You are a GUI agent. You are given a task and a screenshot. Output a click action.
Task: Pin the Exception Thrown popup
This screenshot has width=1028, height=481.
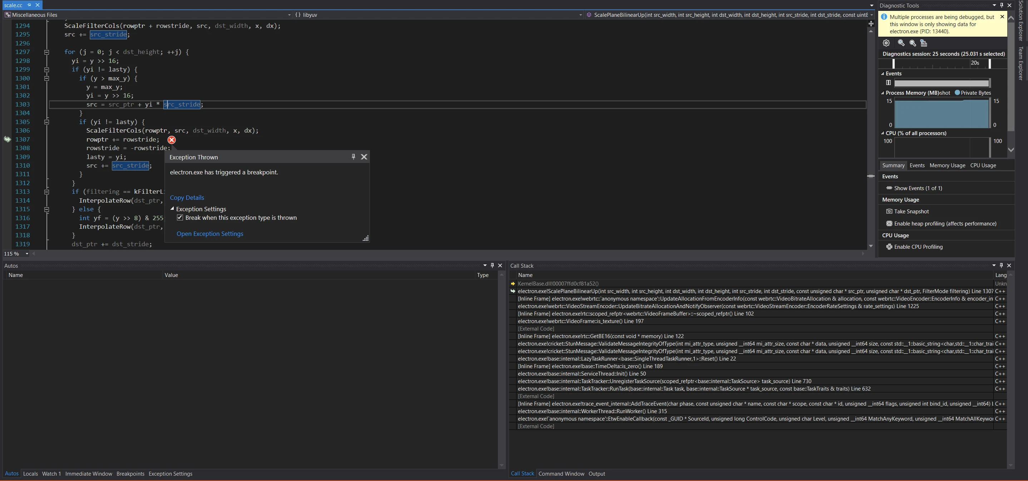tap(353, 157)
